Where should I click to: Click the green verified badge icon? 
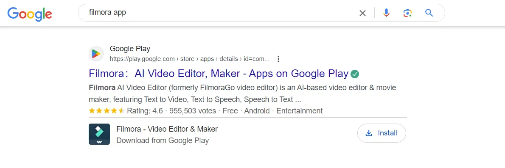point(355,74)
